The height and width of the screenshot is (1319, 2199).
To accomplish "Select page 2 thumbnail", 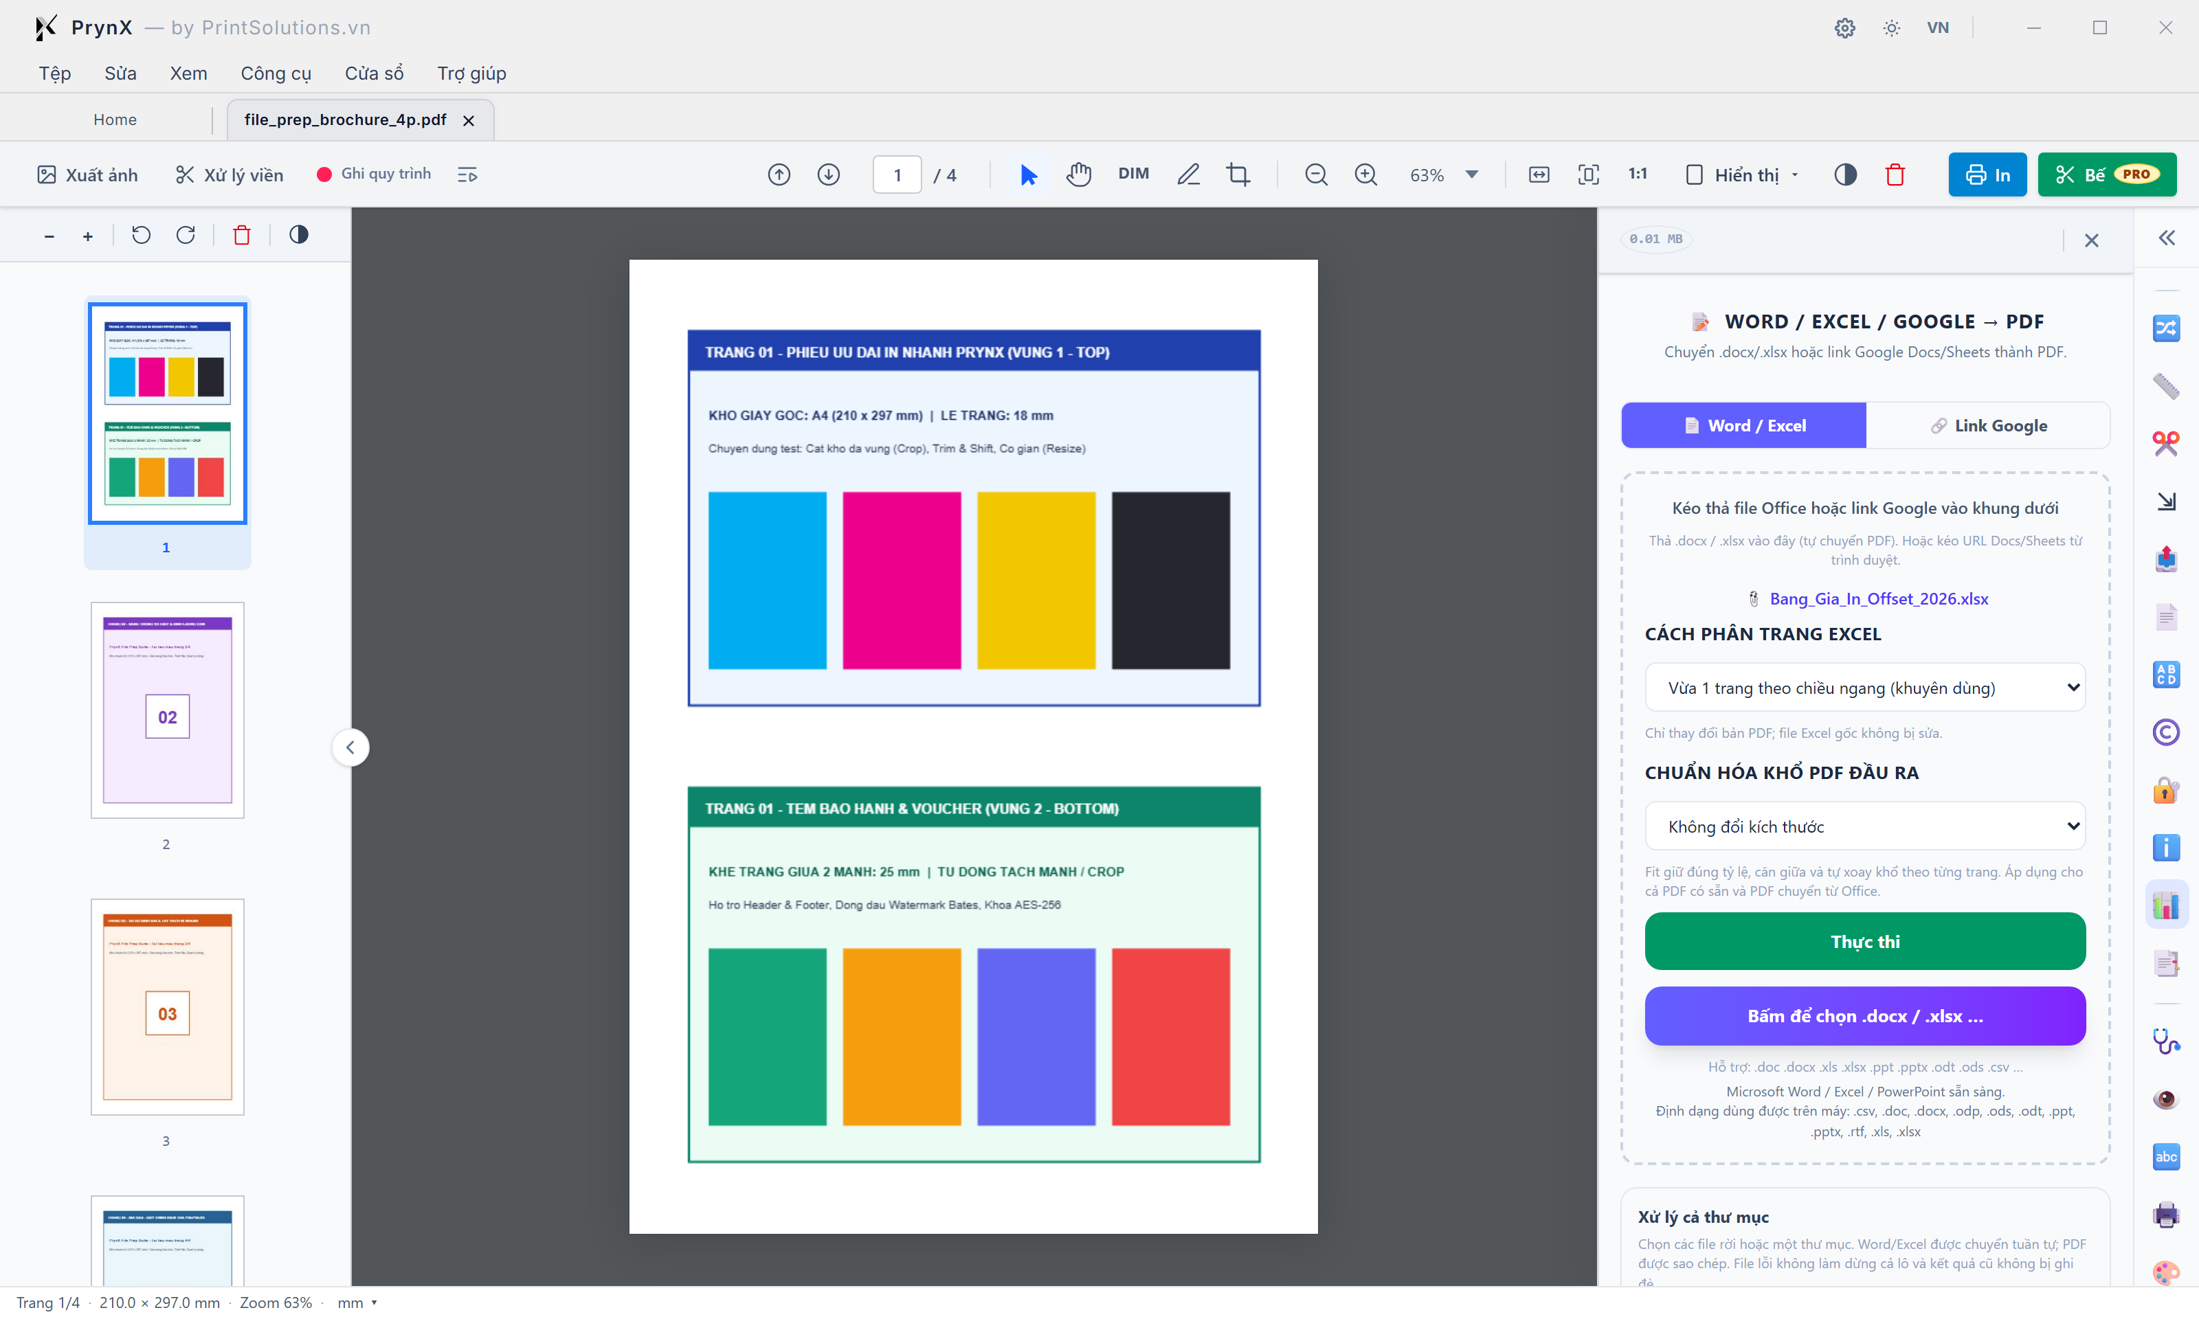I will tap(167, 710).
